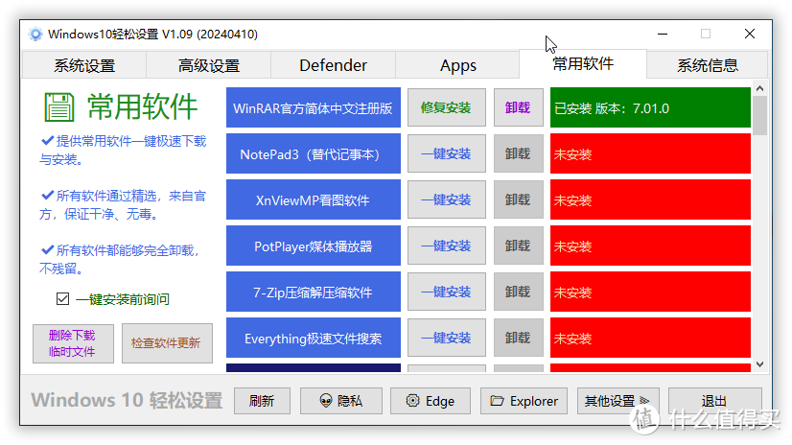Install PotPlayer with 一键安装

click(x=446, y=246)
